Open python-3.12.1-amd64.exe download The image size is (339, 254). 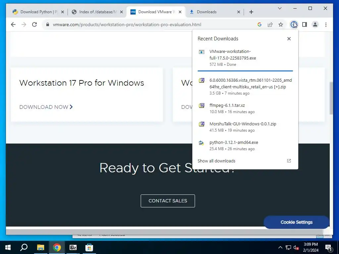(x=245, y=146)
